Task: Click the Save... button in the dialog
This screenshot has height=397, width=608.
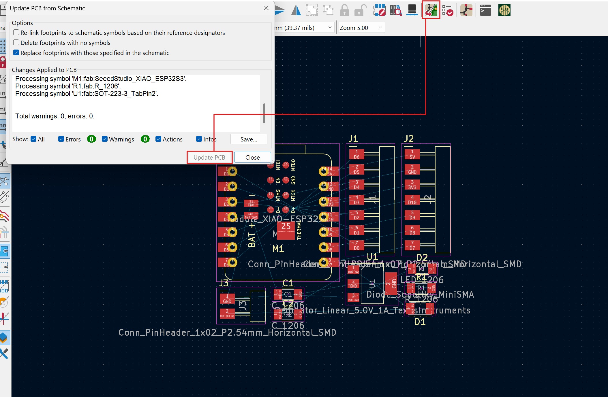Action: point(249,139)
